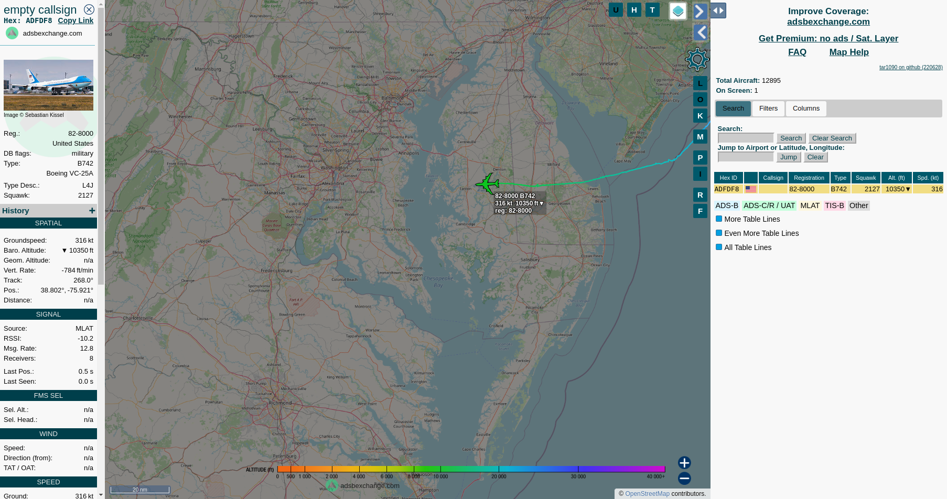Sort table by Hex ID column
The image size is (947, 499).
pyautogui.click(x=728, y=178)
